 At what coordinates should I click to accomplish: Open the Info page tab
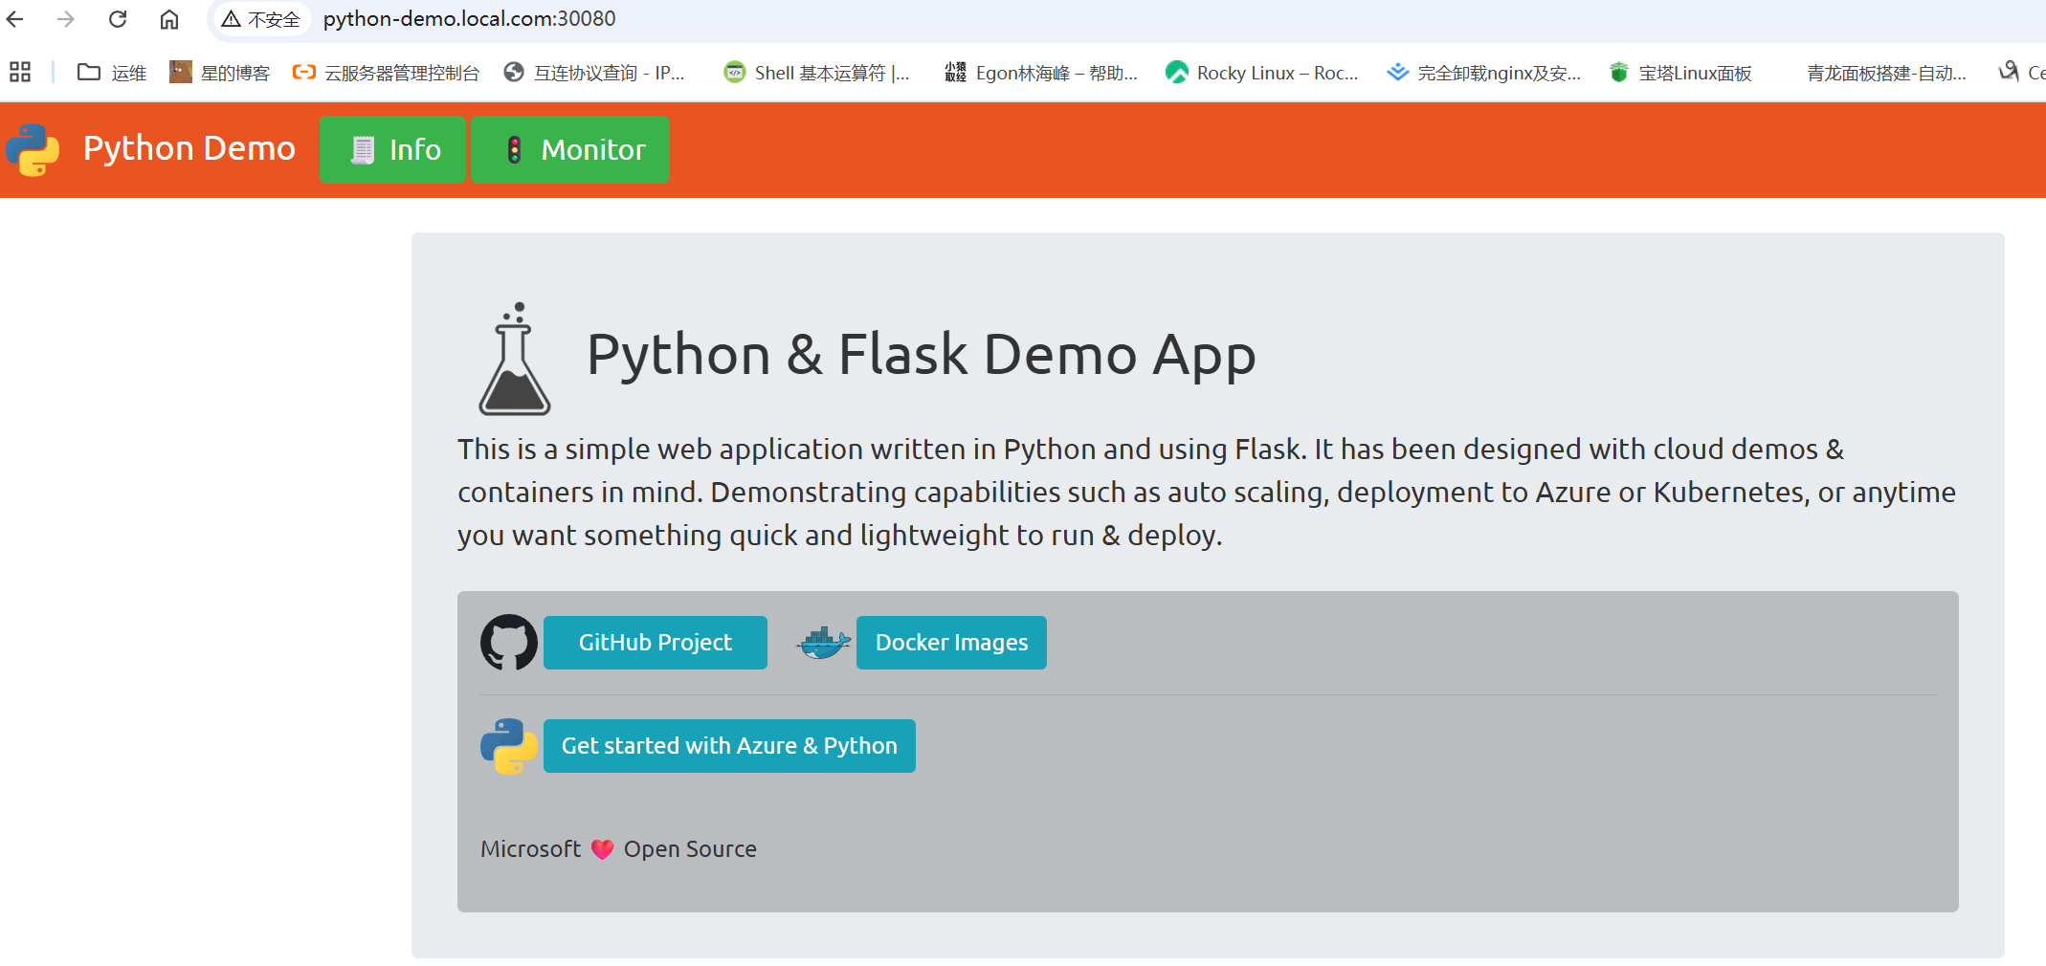point(392,149)
